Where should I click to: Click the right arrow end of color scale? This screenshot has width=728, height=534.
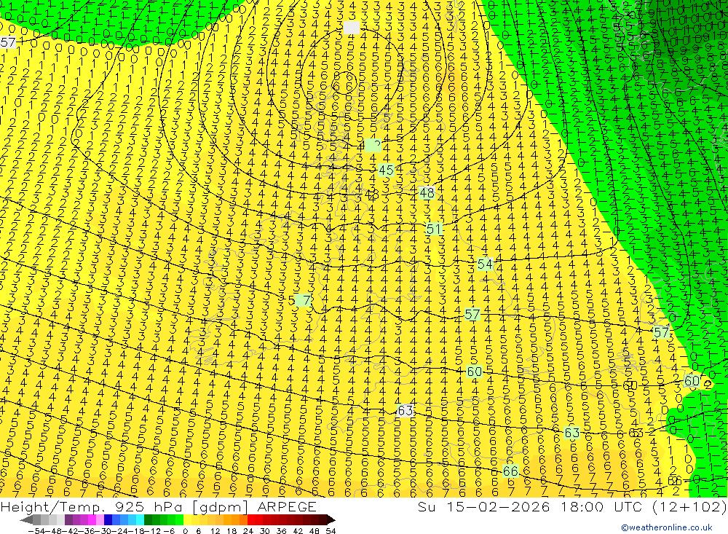tap(331, 519)
